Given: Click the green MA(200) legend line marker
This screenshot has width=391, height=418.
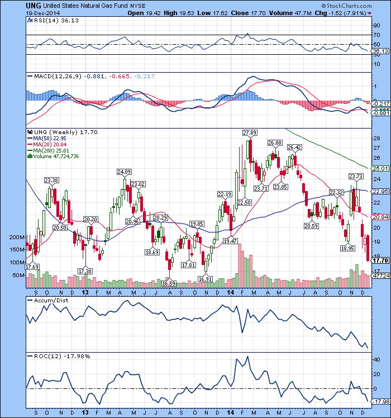Looking at the screenshot, I should click(30, 150).
